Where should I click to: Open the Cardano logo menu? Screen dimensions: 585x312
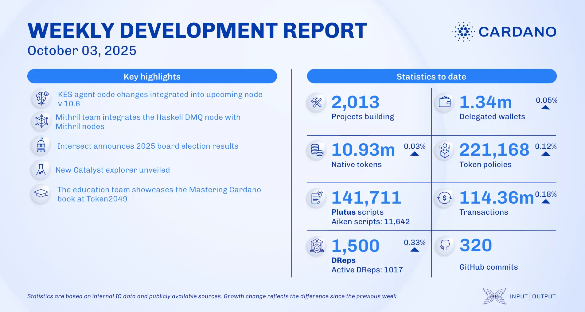click(x=504, y=31)
